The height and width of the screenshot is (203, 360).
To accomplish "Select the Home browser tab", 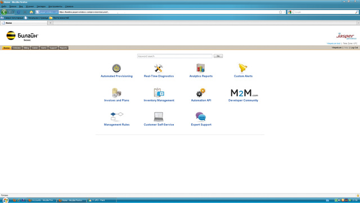I will pos(24,23).
